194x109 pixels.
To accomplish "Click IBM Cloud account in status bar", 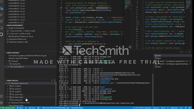I will (56, 108).
